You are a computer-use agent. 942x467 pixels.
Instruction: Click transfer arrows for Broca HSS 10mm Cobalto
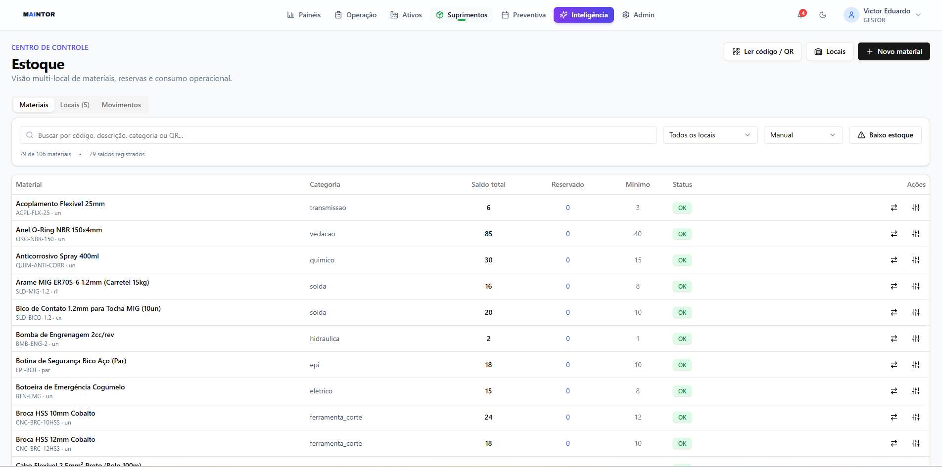pos(894,417)
